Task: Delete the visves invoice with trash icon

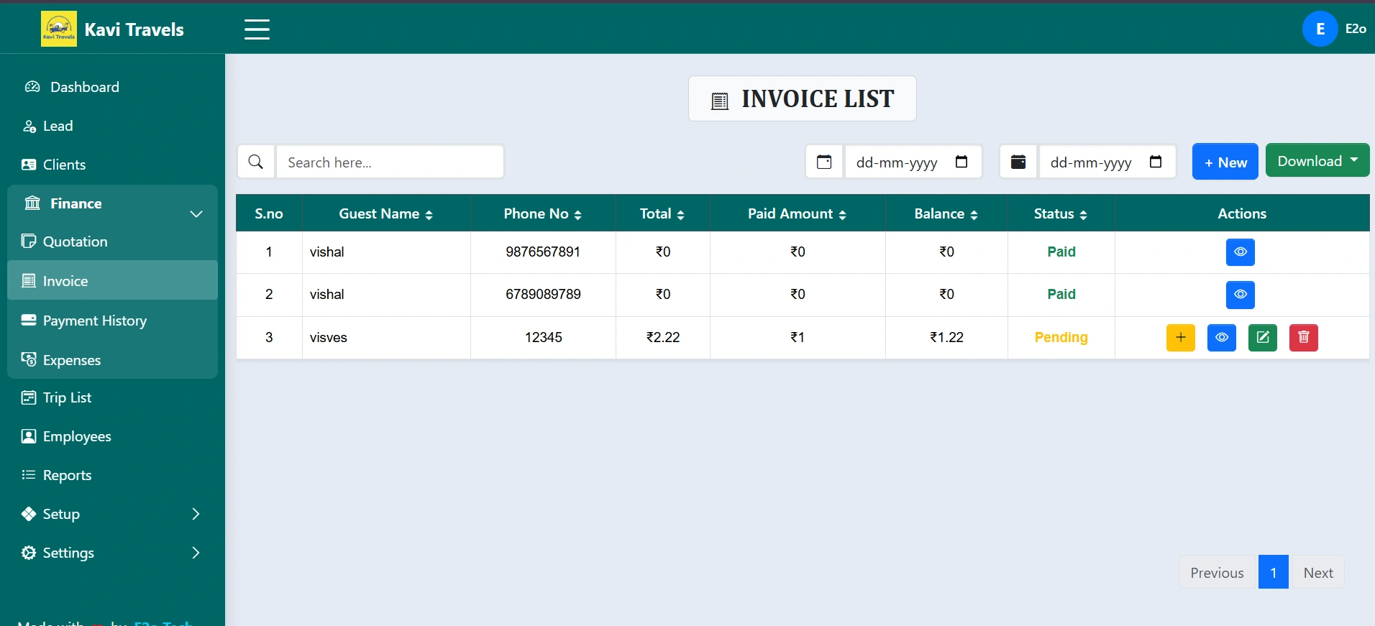Action: [x=1303, y=337]
